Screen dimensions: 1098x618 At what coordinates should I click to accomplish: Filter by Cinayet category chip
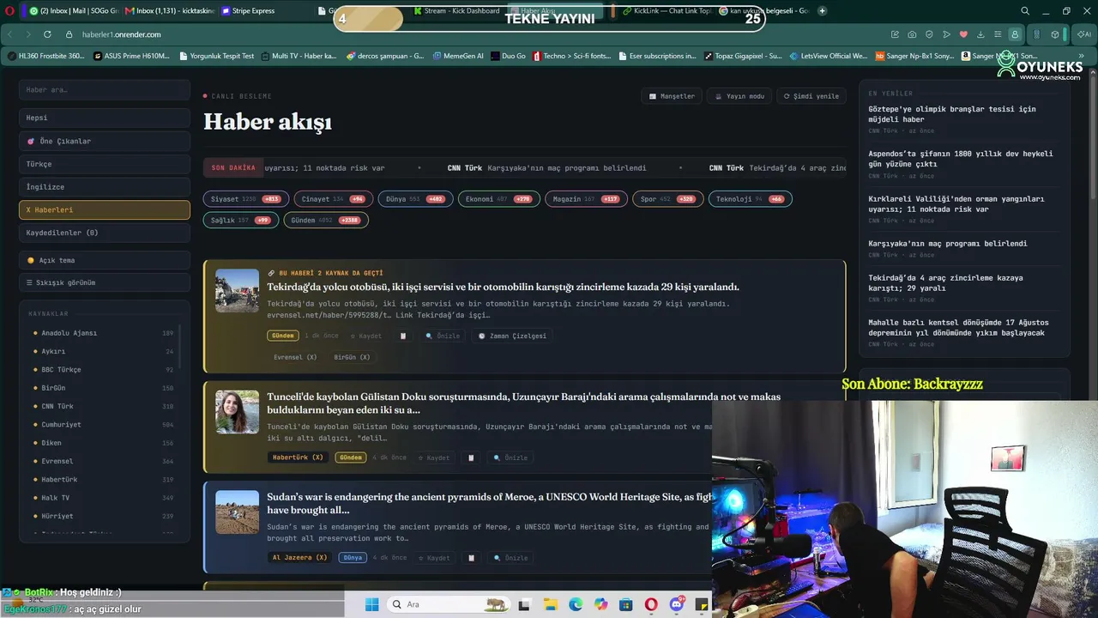(x=333, y=199)
